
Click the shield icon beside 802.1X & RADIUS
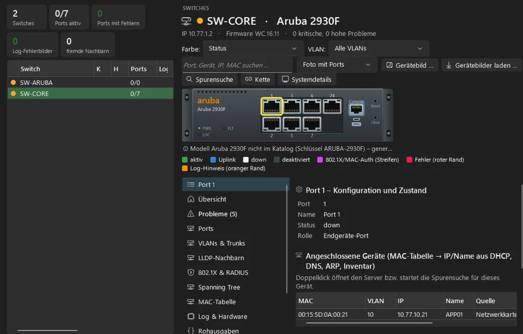191,272
